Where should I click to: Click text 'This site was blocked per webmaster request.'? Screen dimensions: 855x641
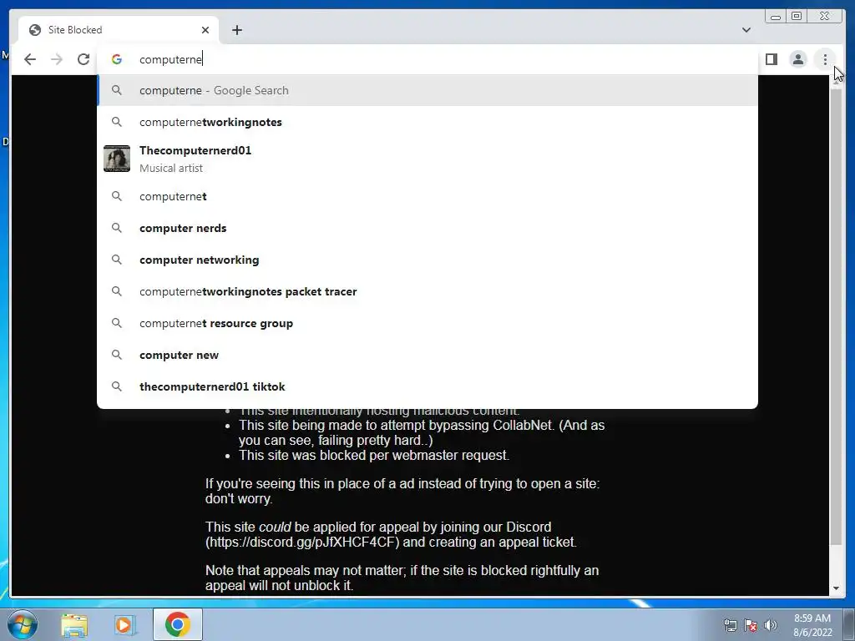coord(373,455)
